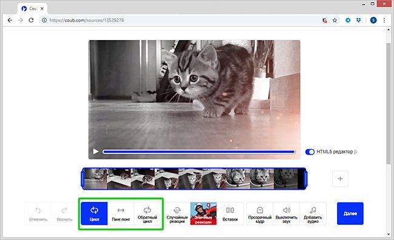
Task: Open the Вставки inserts tool
Action: [230, 213]
